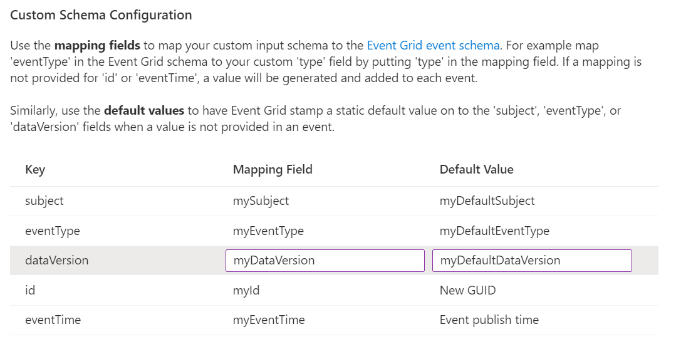Select the subject key cell
The width and height of the screenshot is (681, 349).
tap(44, 201)
